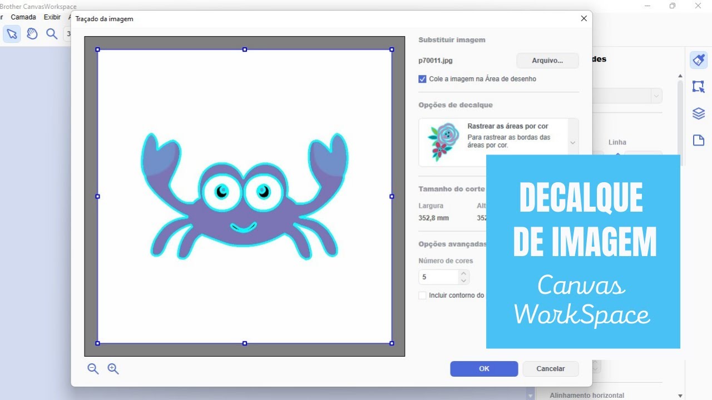The width and height of the screenshot is (712, 400).
Task: Confirm tracing with the OK button
Action: click(484, 369)
